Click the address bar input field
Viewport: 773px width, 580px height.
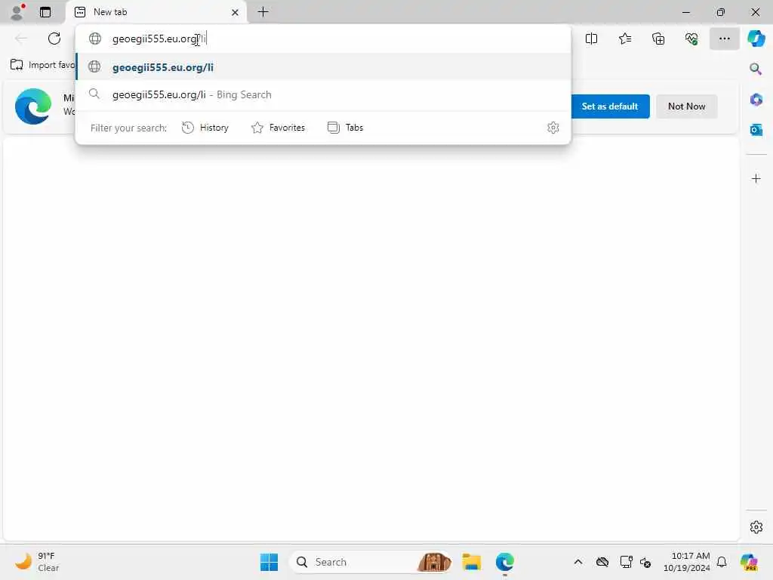[323, 39]
